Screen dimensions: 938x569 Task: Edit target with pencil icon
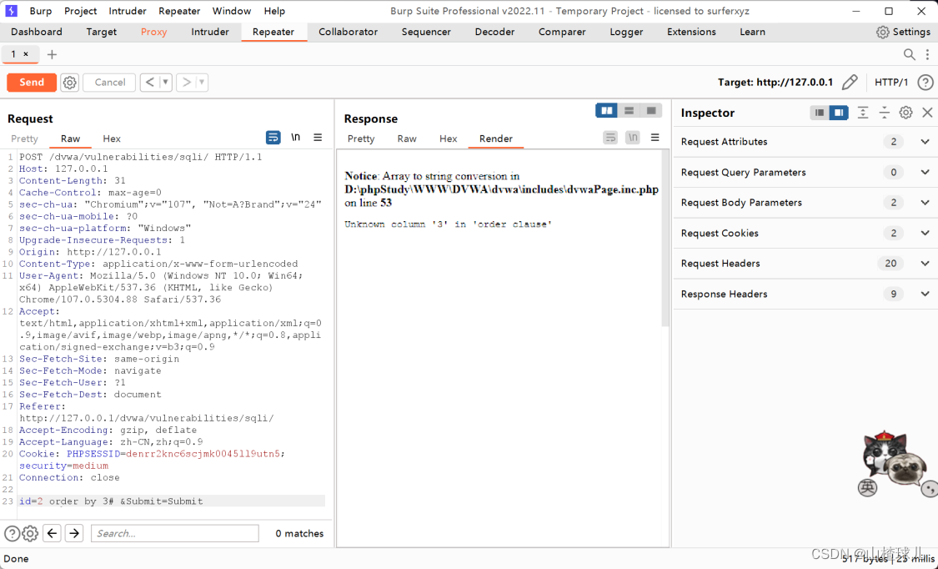click(850, 83)
